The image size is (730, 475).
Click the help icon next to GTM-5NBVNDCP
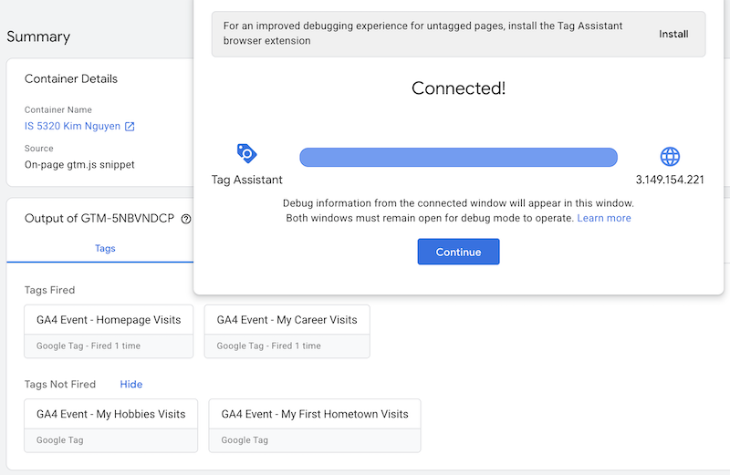(186, 219)
